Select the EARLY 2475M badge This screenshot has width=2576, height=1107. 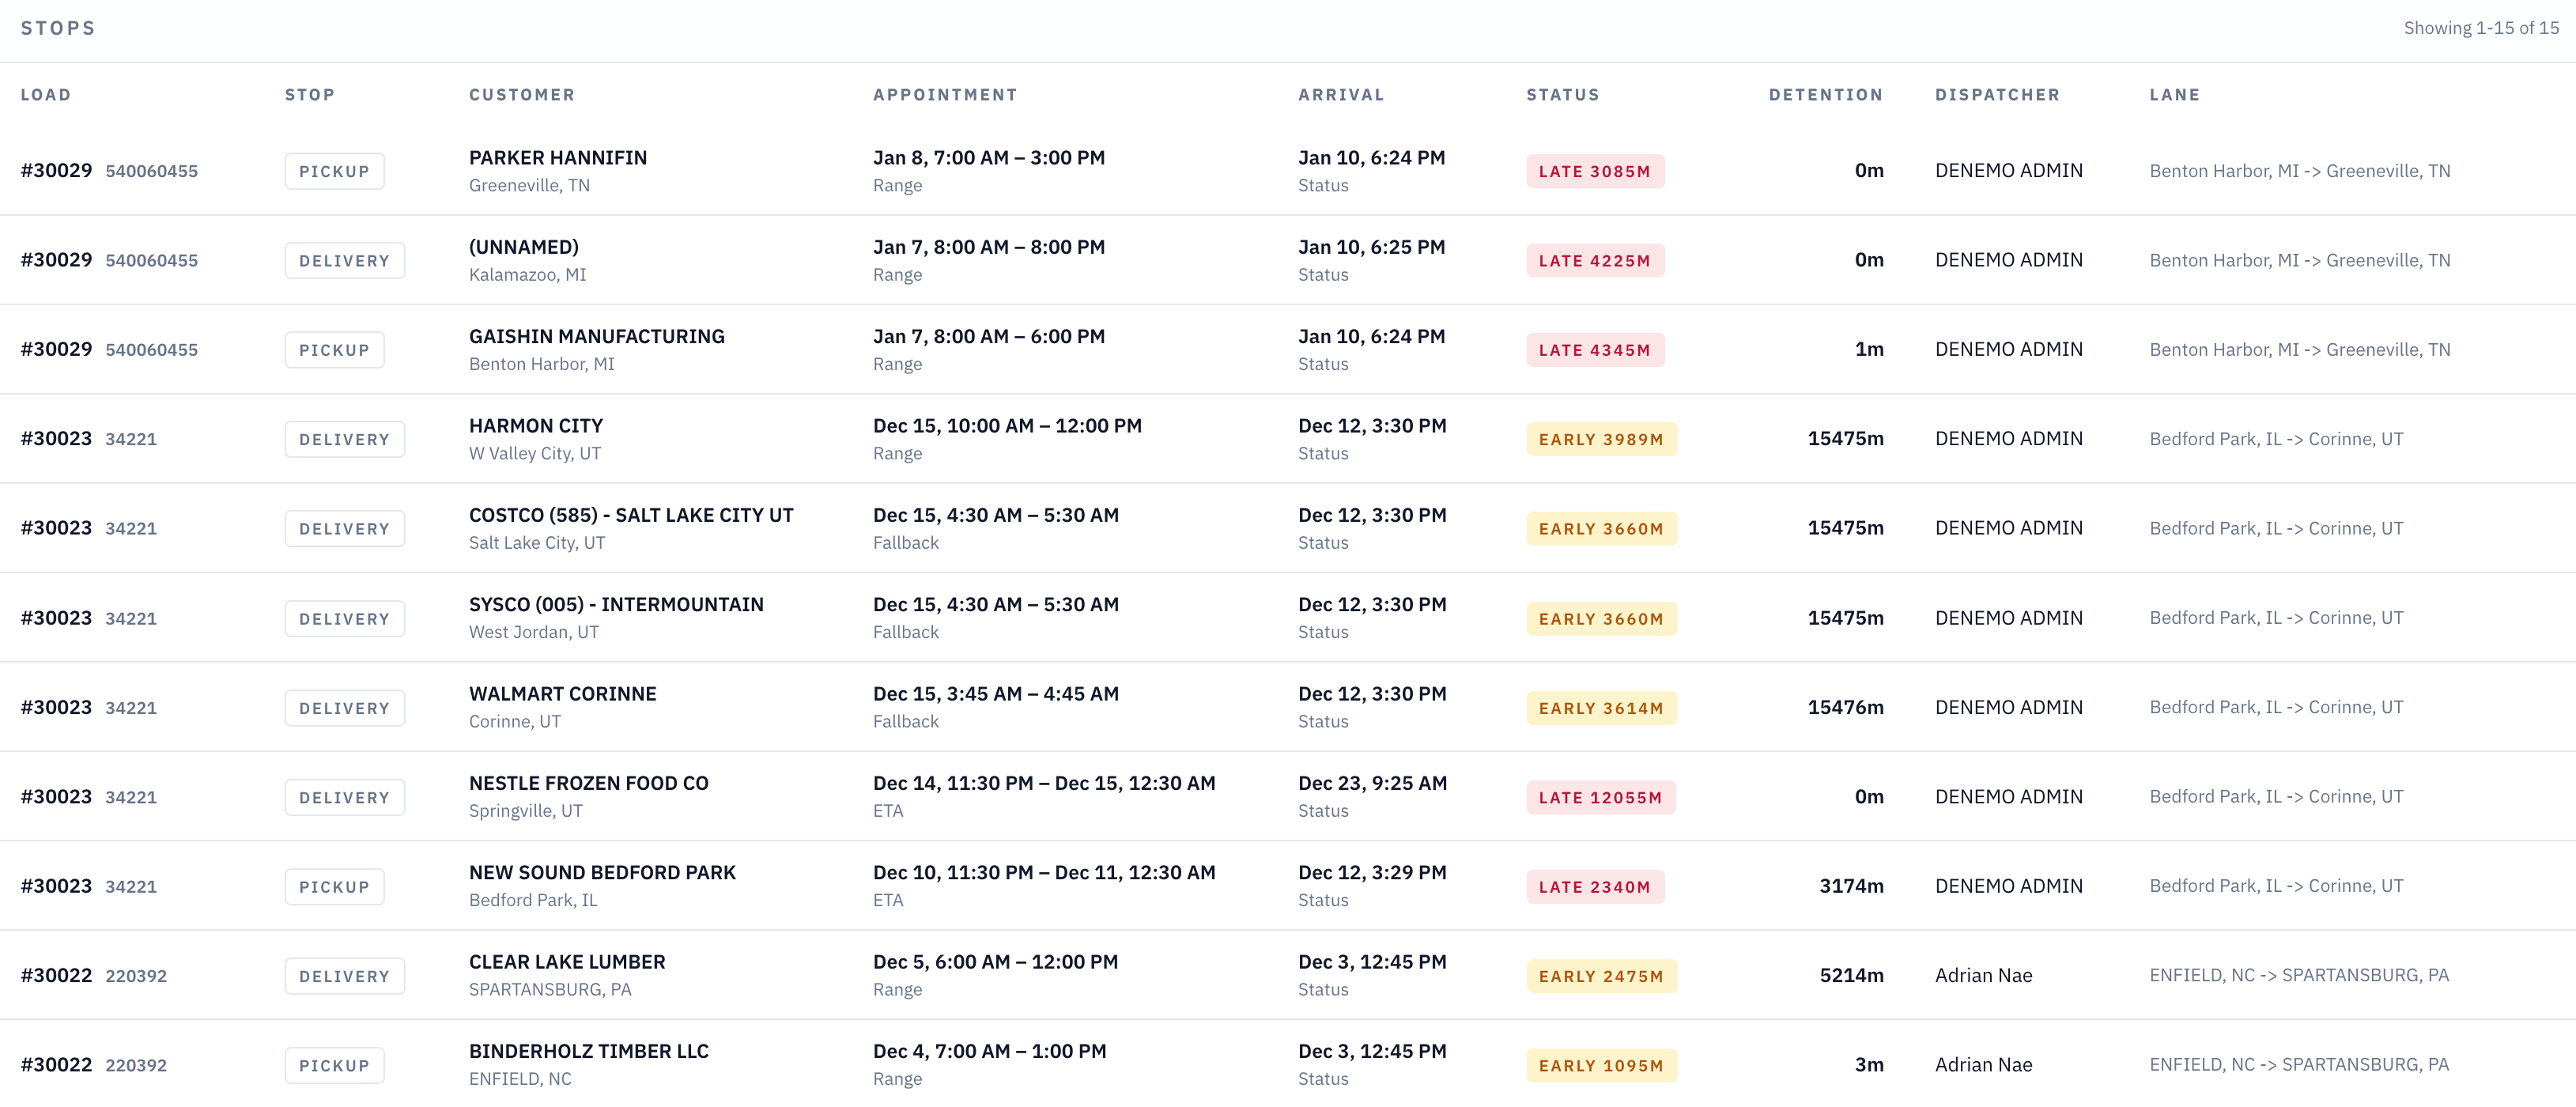[1600, 976]
